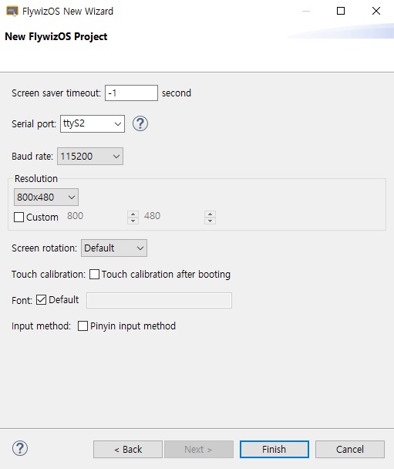Click the serial port help question mark icon
Viewport: 394px width, 469px height.
pyautogui.click(x=140, y=123)
